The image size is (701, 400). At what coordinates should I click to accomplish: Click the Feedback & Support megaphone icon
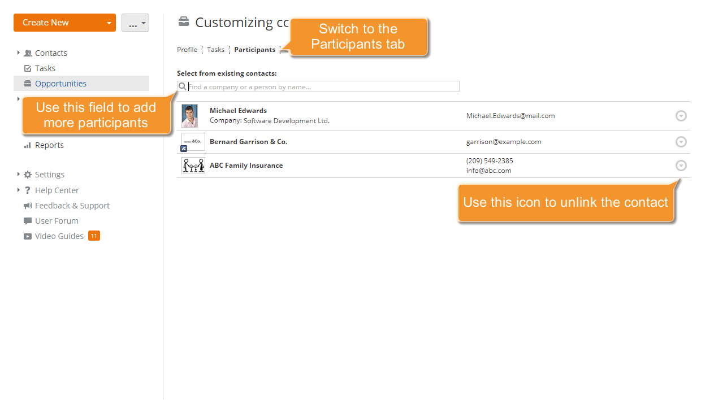coord(27,205)
